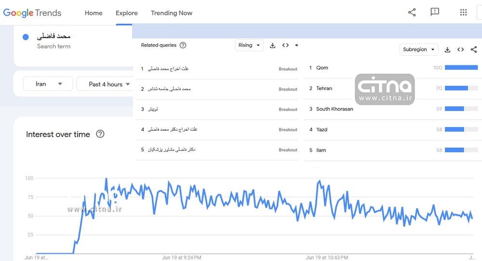This screenshot has height=261, width=482.
Task: Embed the subregion widget
Action: tap(460, 50)
